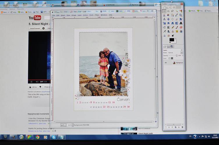
Task: Select the Eraser tool
Action: [x=181, y=27]
